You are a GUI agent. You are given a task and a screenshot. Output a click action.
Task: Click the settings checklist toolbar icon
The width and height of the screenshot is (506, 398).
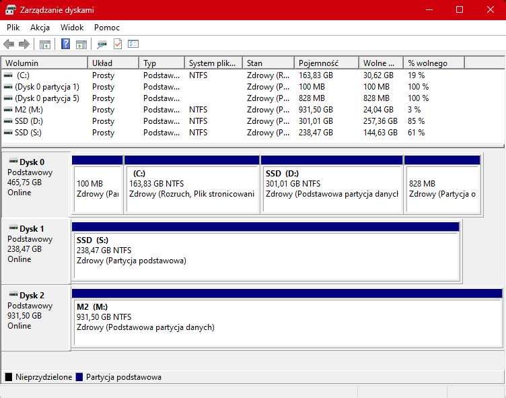click(133, 44)
